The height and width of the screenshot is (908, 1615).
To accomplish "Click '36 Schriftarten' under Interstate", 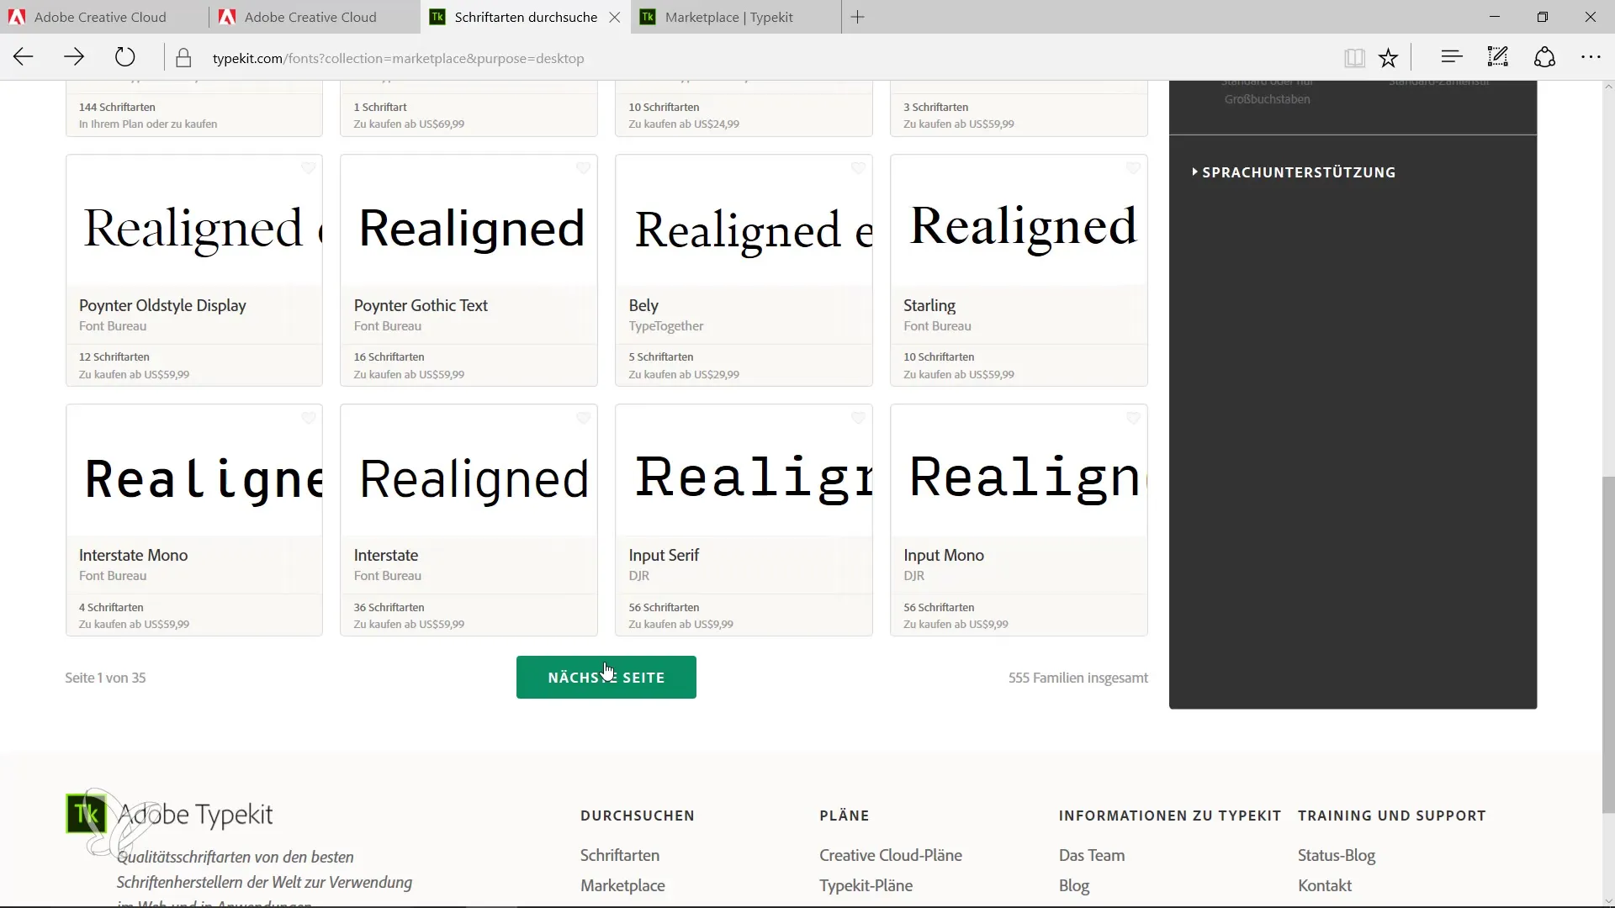I will click(389, 607).
